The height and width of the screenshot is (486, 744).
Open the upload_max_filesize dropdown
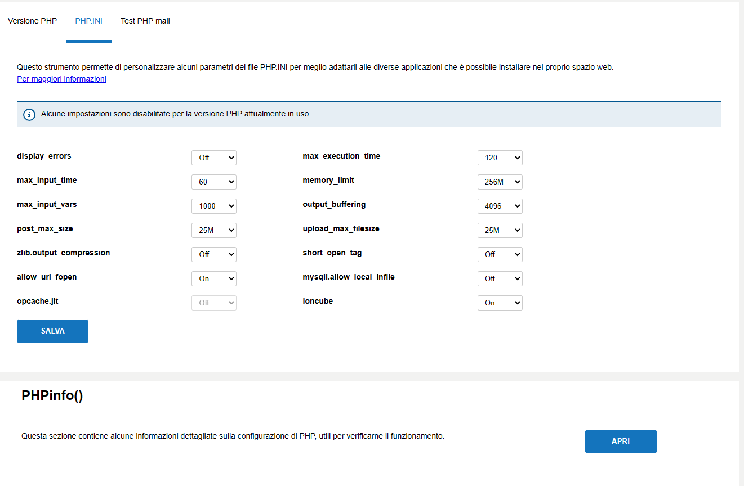500,231
